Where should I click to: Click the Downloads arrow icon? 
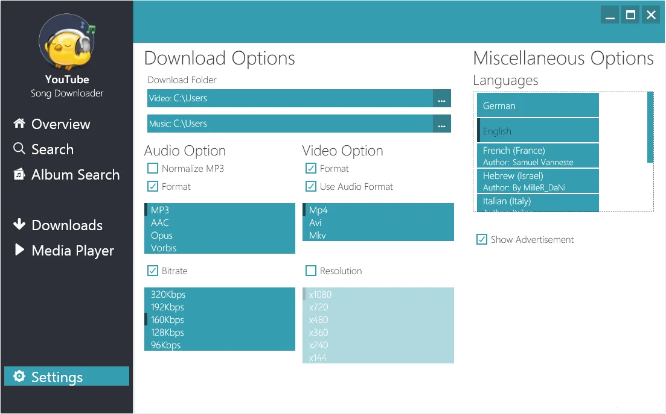click(x=19, y=225)
